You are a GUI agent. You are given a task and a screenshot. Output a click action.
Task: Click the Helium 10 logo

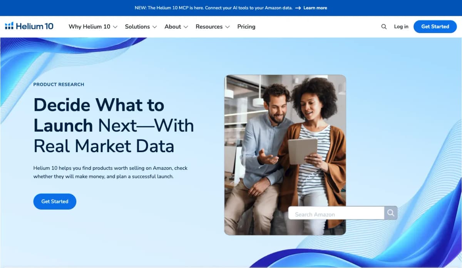[x=29, y=26]
